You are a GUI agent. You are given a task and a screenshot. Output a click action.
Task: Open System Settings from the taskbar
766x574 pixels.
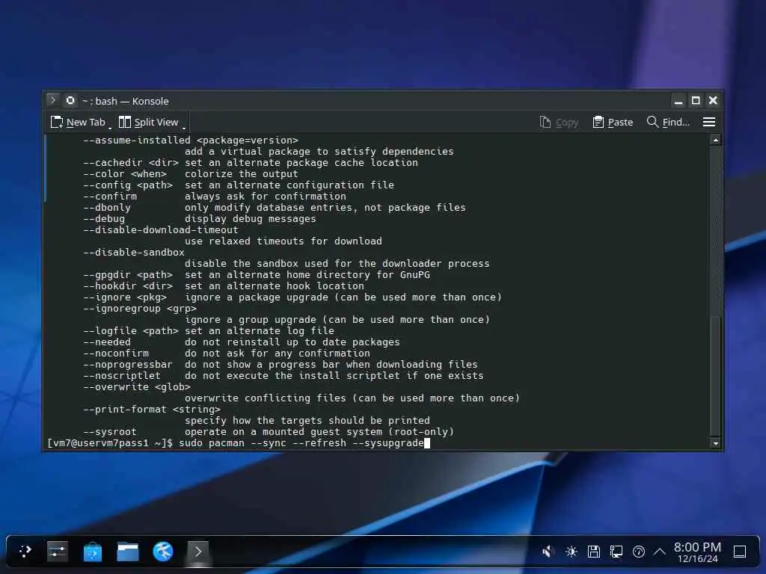tap(57, 552)
